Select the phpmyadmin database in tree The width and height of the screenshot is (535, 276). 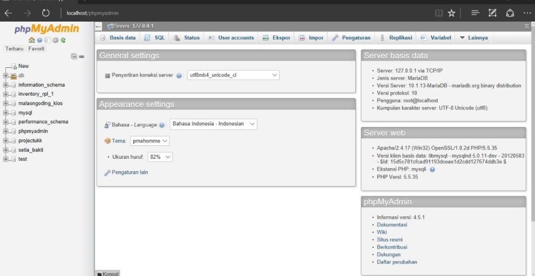coord(33,131)
